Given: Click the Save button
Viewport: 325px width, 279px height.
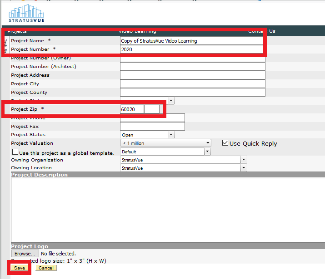Looking at the screenshot, I should 20,268.
